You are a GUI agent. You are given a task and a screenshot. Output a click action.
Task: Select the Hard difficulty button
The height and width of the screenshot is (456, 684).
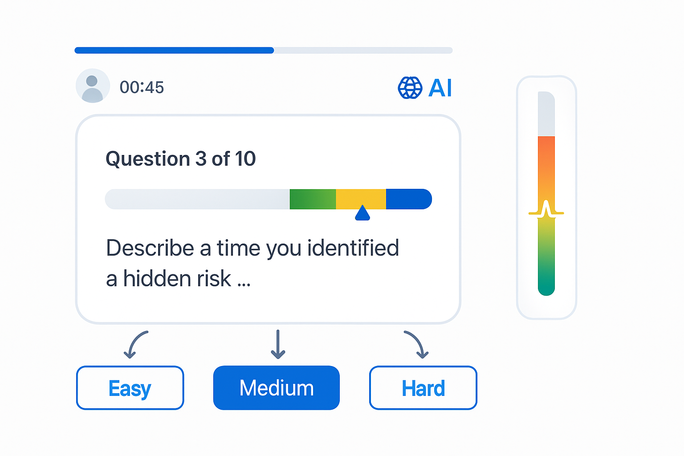click(423, 388)
